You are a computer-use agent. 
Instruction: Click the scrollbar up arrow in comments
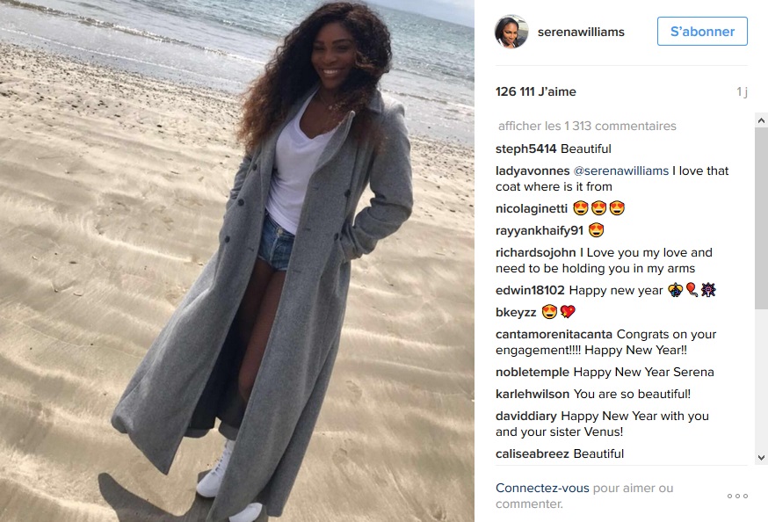[761, 120]
